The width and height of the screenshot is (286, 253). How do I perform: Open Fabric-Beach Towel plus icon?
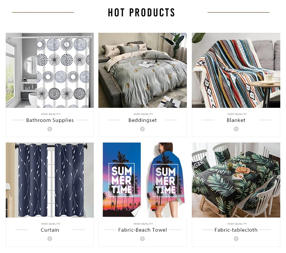(x=143, y=239)
